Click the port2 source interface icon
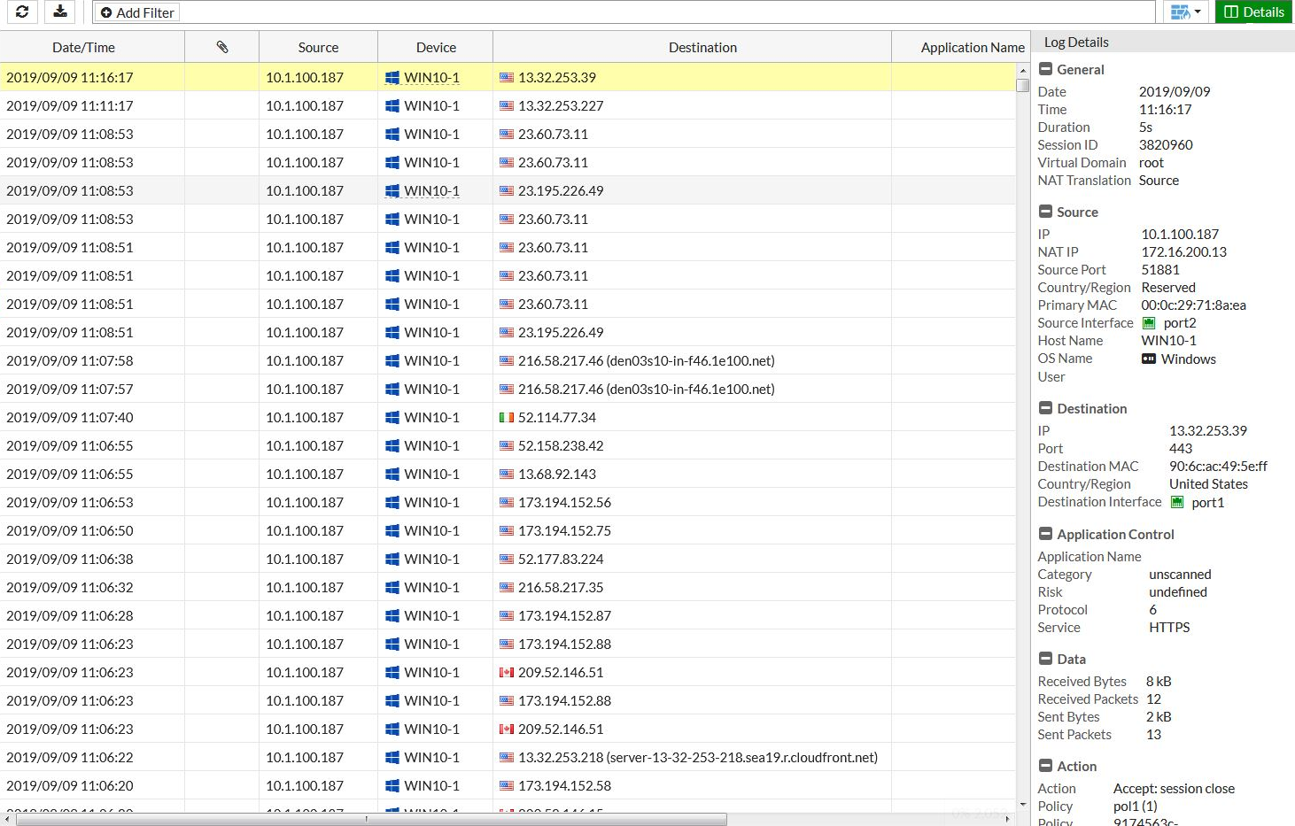 1149,323
